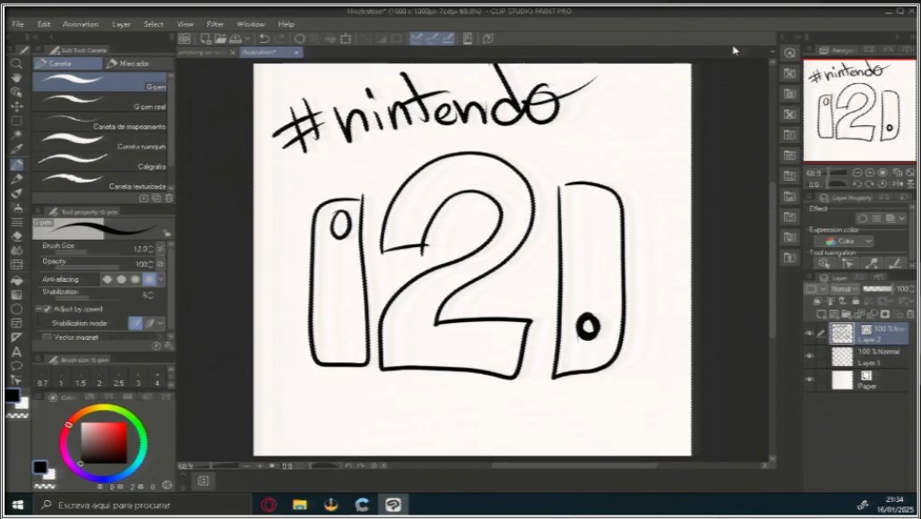Select the Eraser tool
Viewport: 921px width, 519px height.
tap(16, 236)
